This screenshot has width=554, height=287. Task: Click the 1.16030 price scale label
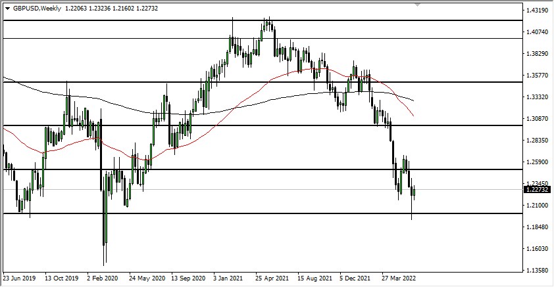[x=537, y=249]
